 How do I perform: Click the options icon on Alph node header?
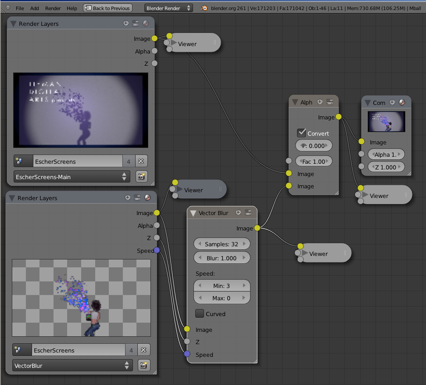(329, 102)
